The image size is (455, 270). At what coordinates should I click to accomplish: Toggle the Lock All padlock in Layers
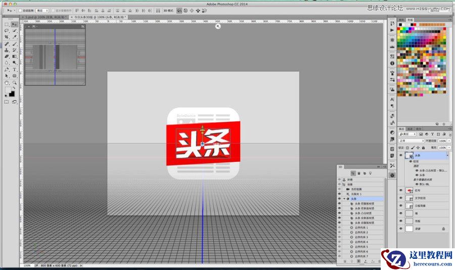click(423, 148)
